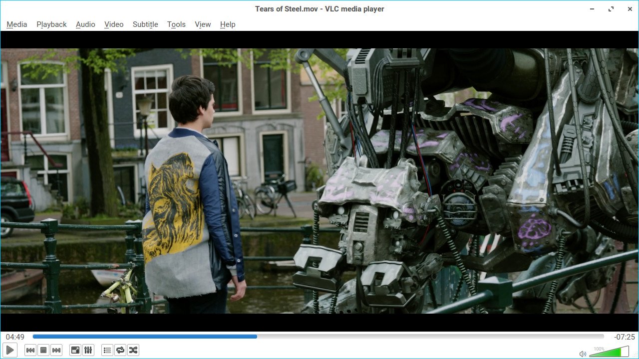Open the Tools menu
Screen dimensions: 639x359
(176, 24)
